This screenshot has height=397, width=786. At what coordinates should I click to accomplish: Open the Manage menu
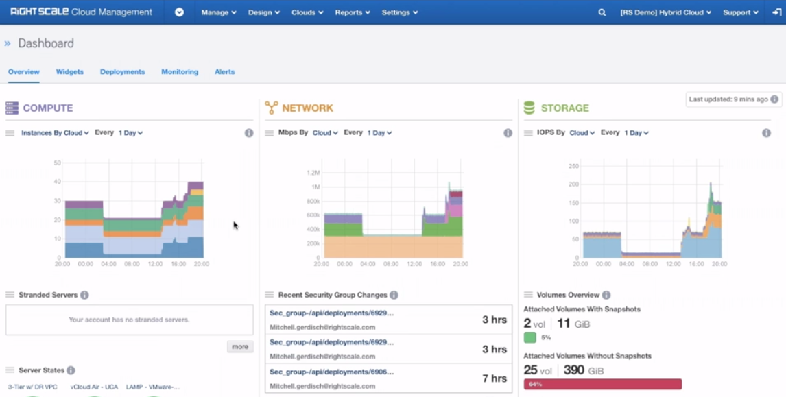219,12
